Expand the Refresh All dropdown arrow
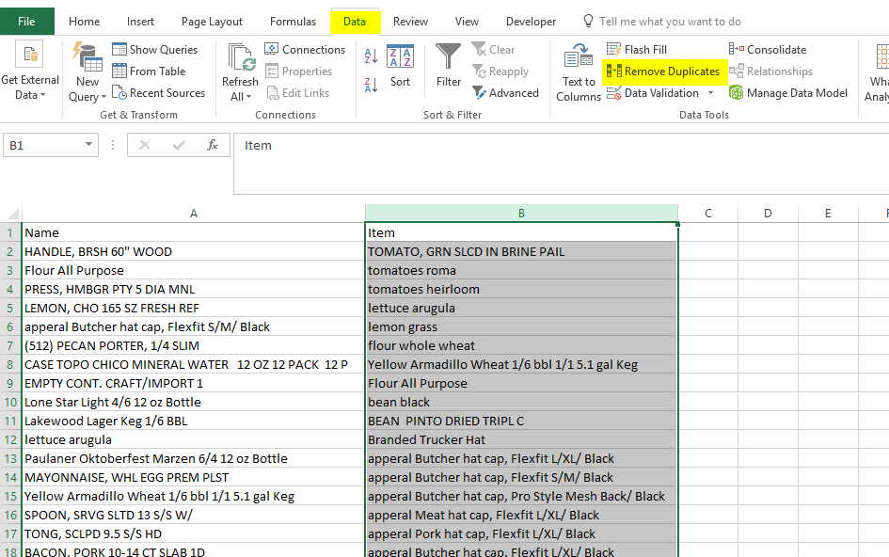 (249, 97)
